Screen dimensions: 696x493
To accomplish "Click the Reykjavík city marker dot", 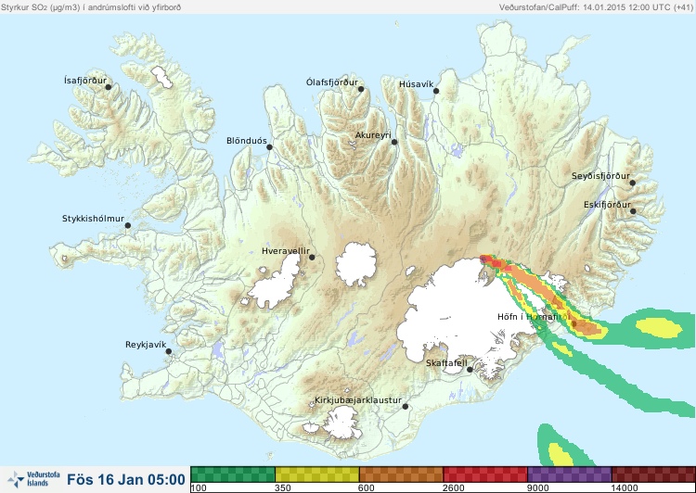I will tap(169, 351).
